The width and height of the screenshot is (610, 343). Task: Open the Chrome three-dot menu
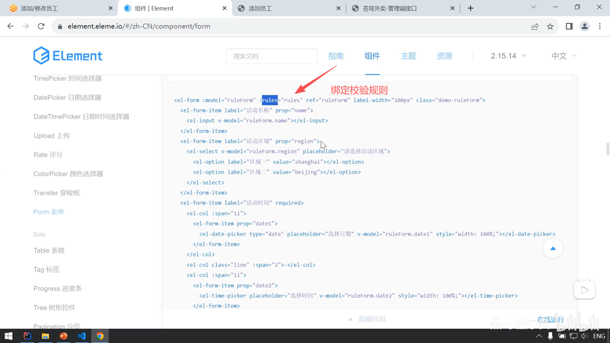tap(600, 26)
